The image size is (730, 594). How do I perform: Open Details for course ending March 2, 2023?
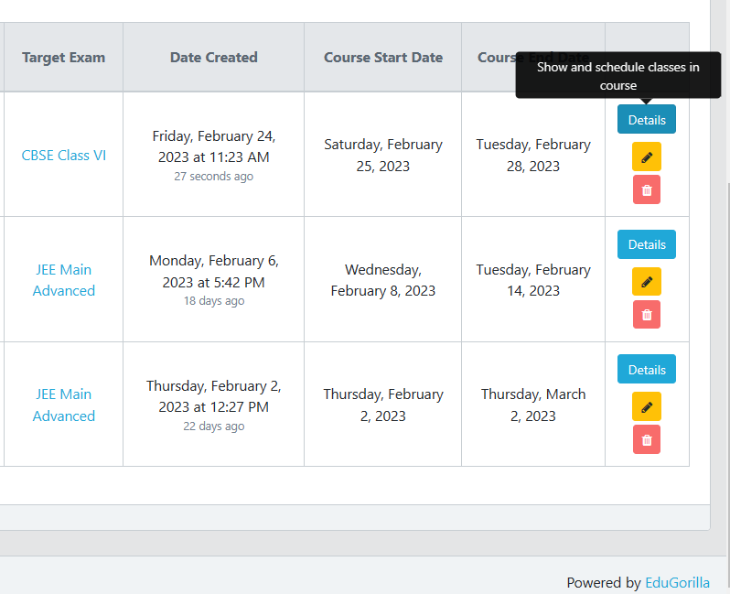[x=647, y=369]
